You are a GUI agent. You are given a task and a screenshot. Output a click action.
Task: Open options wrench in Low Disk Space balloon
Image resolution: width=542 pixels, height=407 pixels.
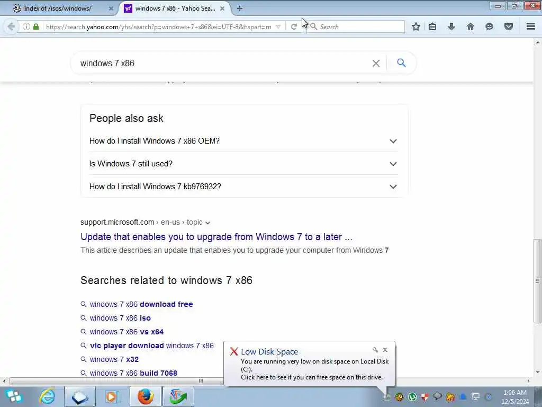(x=375, y=350)
